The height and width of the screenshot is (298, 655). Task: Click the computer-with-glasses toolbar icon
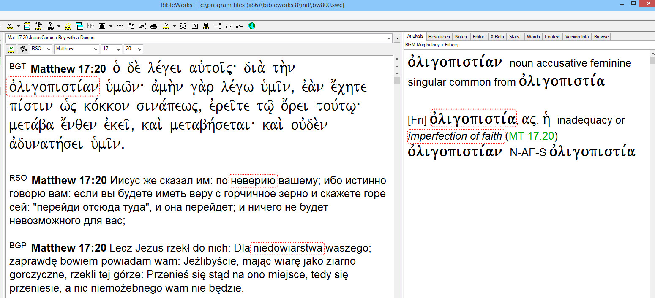(x=206, y=26)
